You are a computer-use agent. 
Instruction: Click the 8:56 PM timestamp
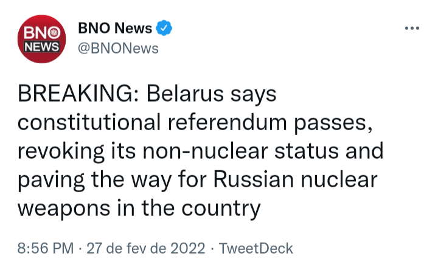(x=46, y=248)
